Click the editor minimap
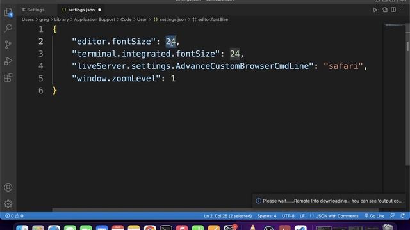This screenshot has width=410, height=230. [395, 26]
